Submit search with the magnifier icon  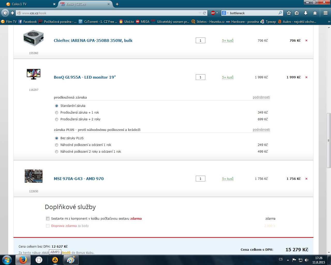280,13
